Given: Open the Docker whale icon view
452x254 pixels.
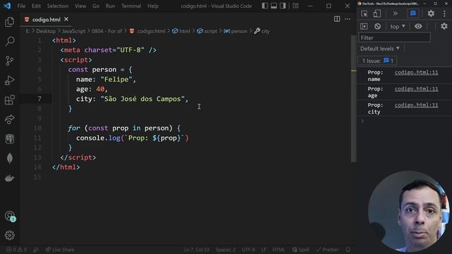Looking at the screenshot, I should coord(9,179).
